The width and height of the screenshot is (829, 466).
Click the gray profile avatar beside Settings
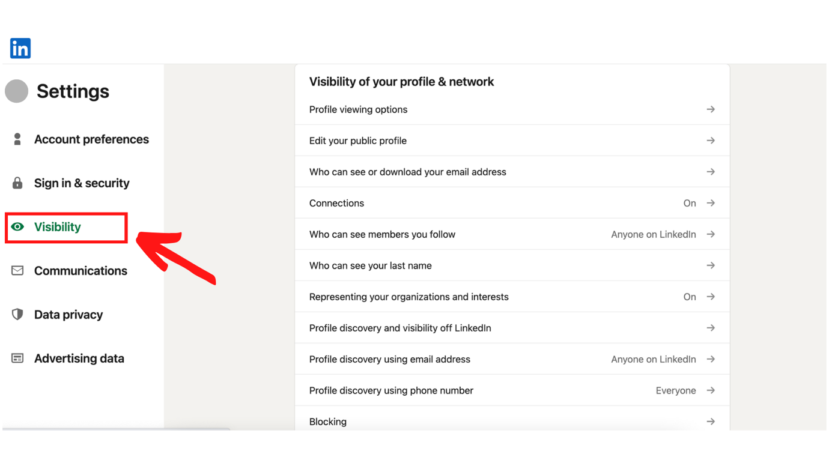(17, 91)
